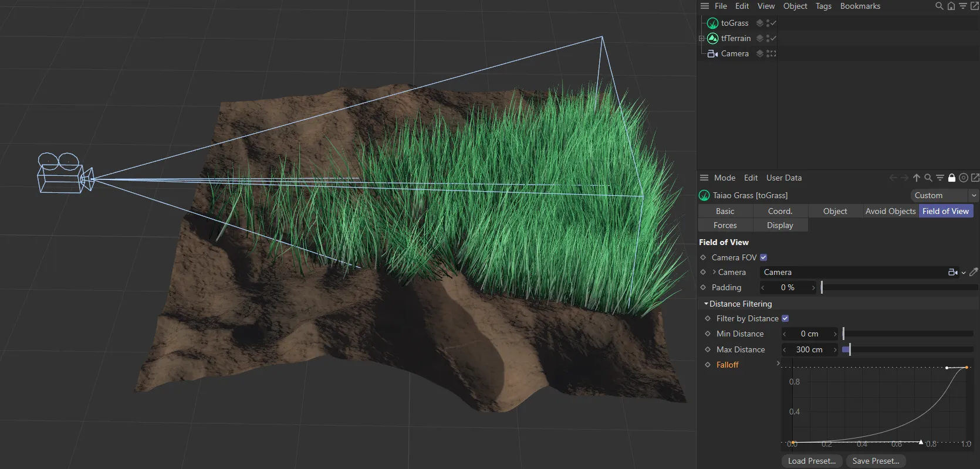This screenshot has height=469, width=980.
Task: Lock the Attribute Manager with padlock icon
Action: [x=952, y=178]
